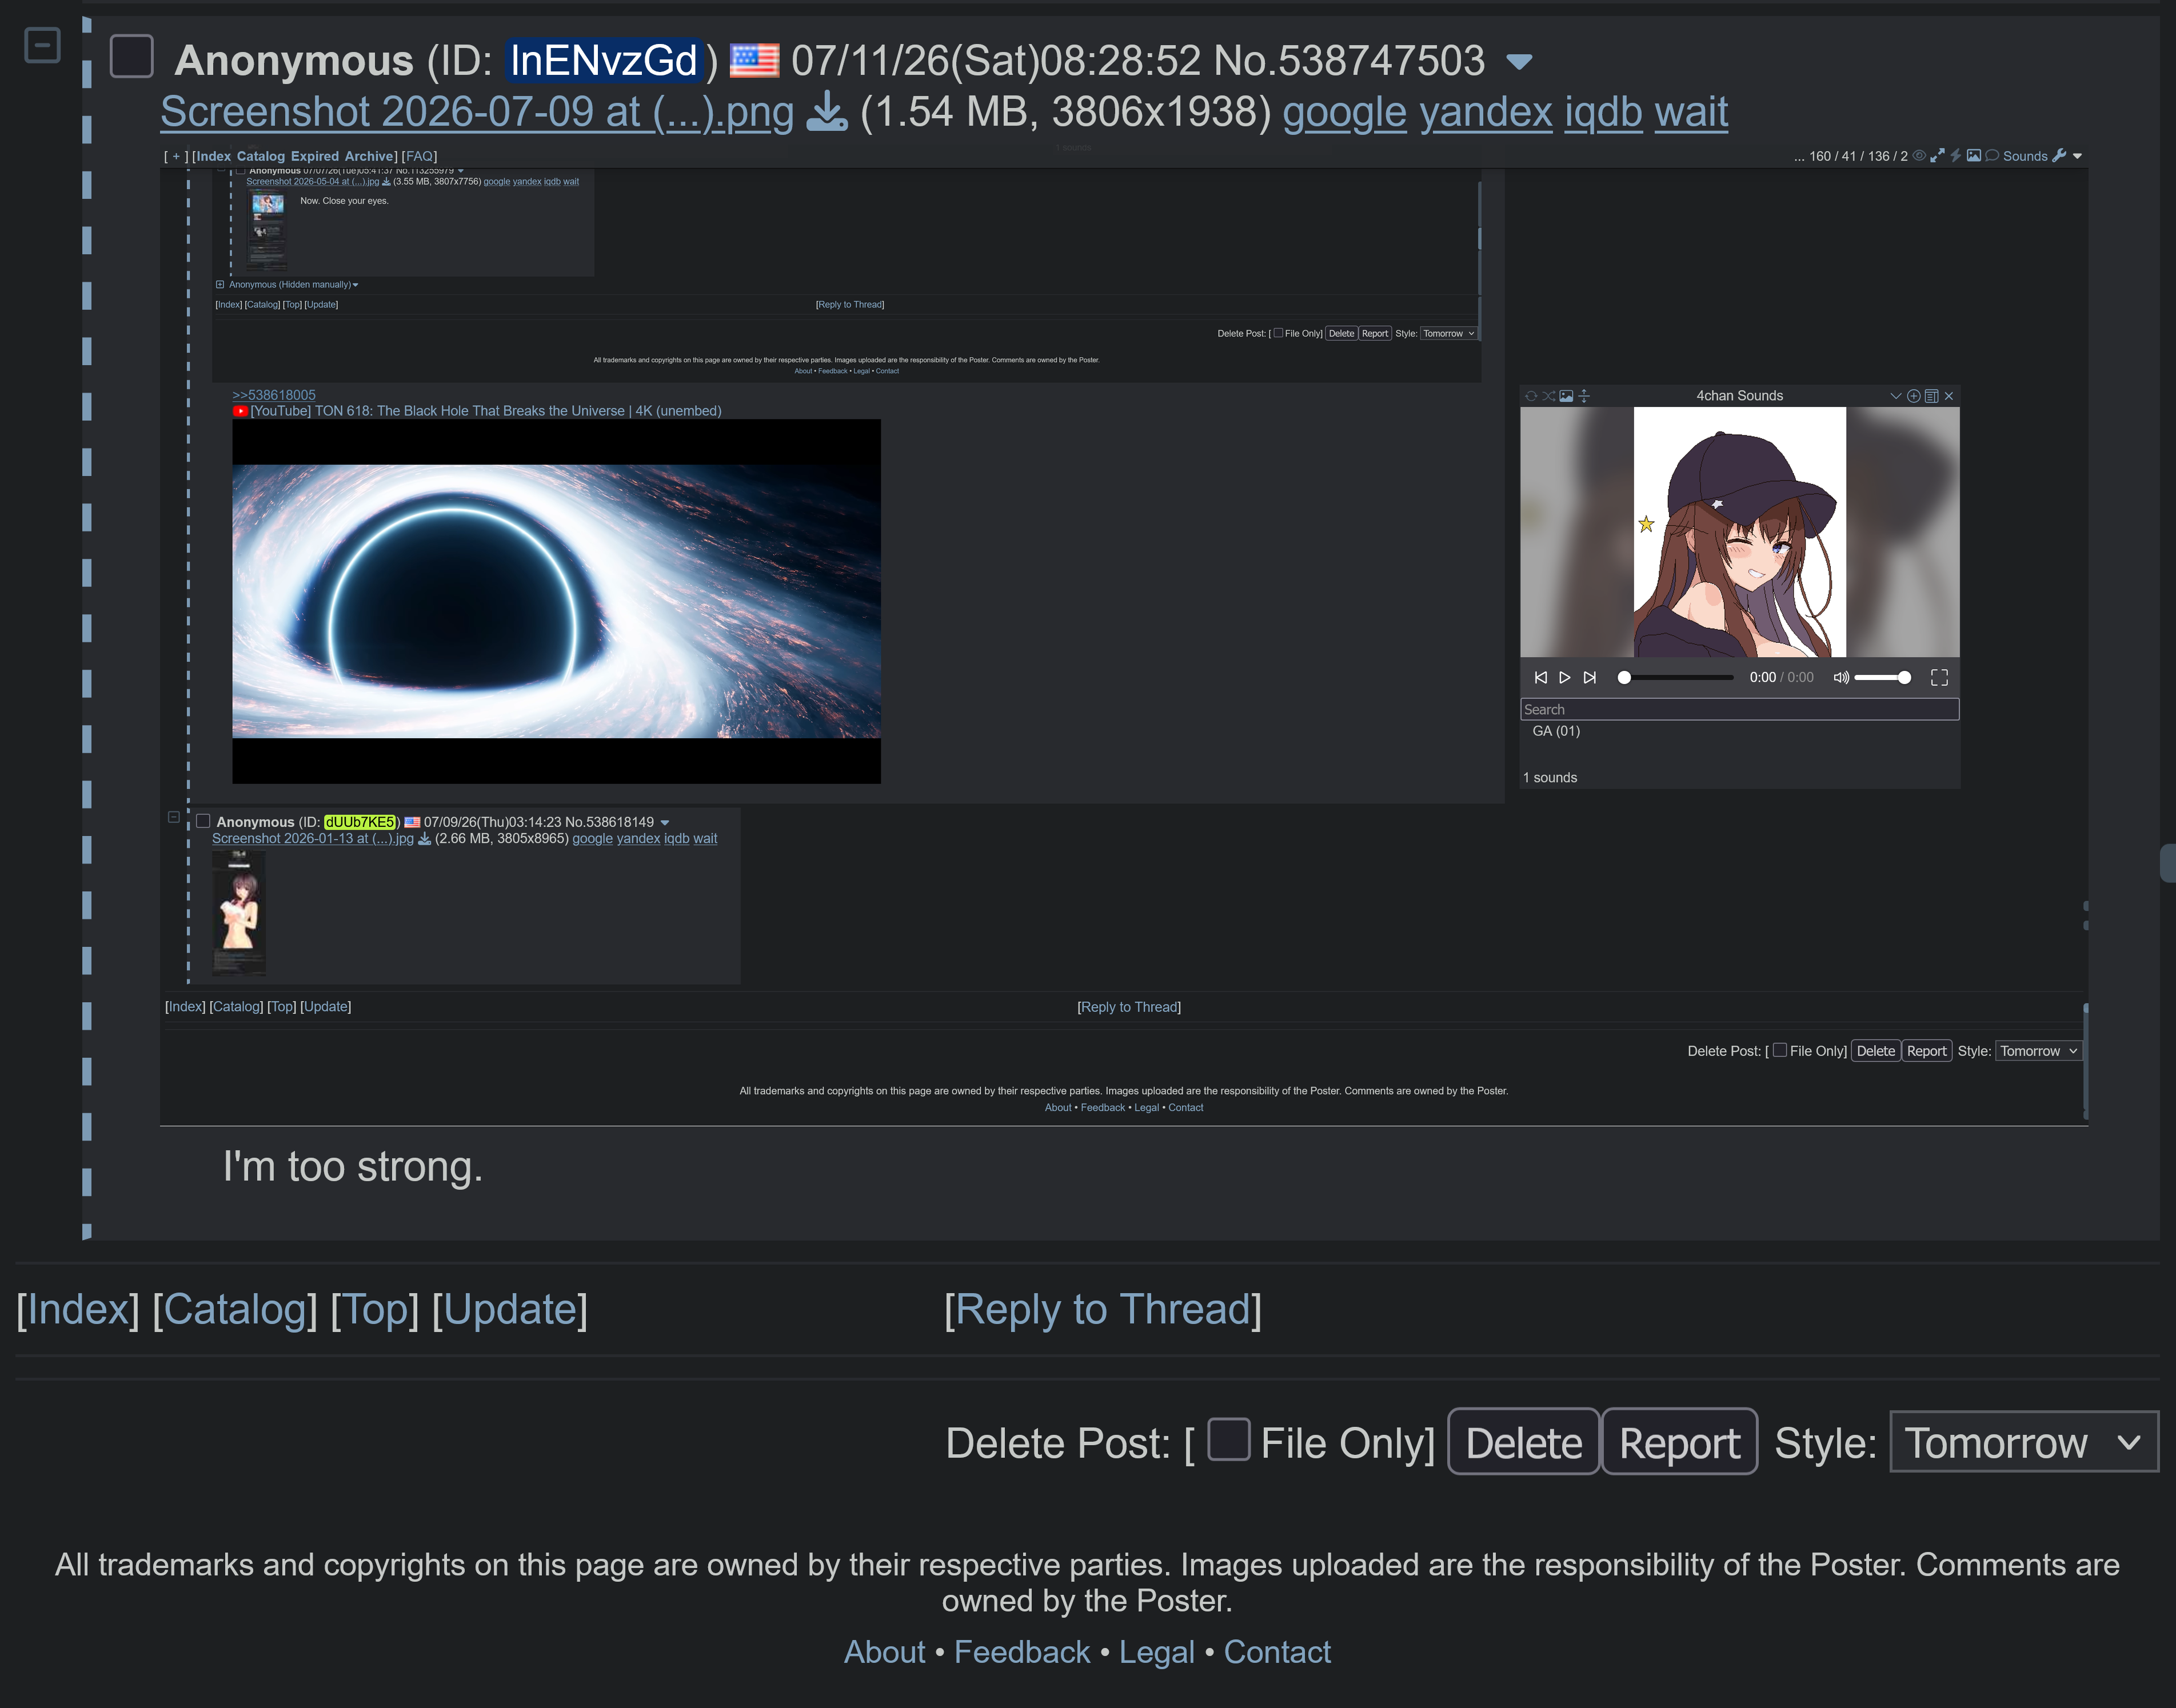Download the attached screenshot file
The image size is (2176, 1708).
[x=827, y=112]
